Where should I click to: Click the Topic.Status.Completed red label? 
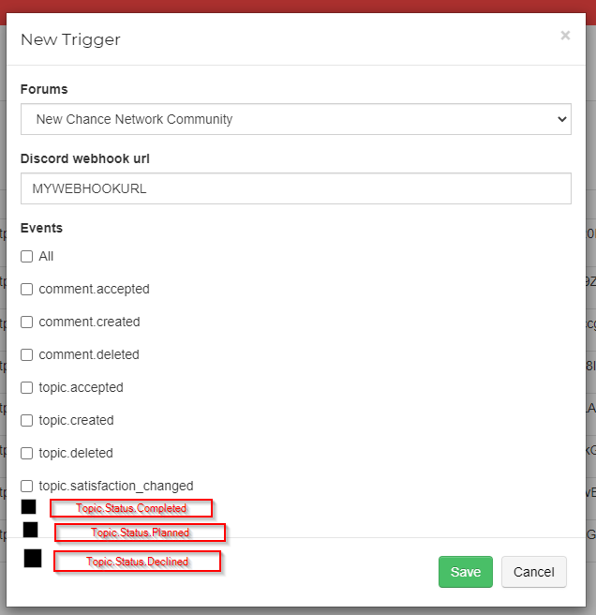pos(131,508)
